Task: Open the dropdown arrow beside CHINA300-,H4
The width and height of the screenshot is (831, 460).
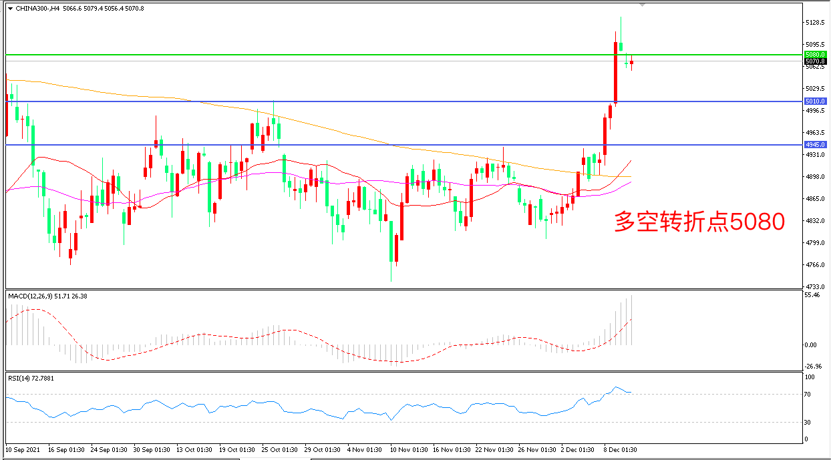Action: coord(9,8)
